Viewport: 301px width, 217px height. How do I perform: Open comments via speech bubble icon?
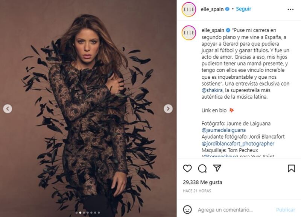tap(202, 168)
